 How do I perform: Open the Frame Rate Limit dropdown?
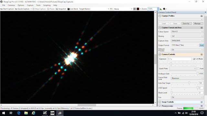pos(187,78)
